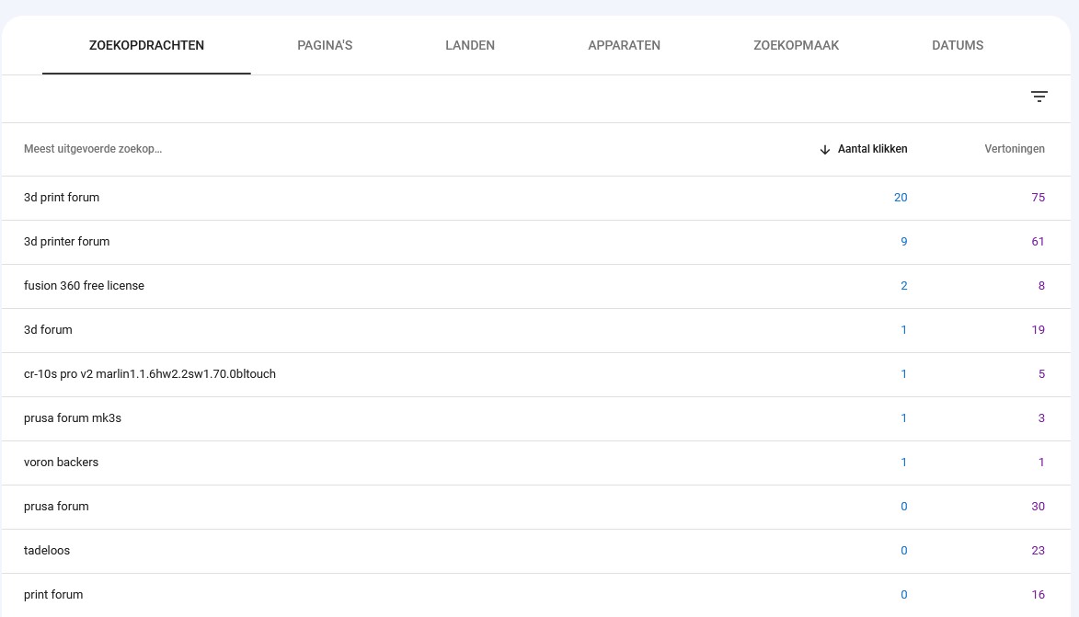Click the sort arrow beside Aantal klikken

(x=825, y=150)
